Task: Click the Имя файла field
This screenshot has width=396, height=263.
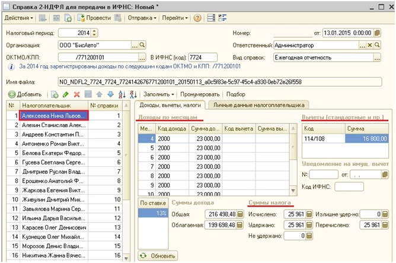Action: [220, 82]
